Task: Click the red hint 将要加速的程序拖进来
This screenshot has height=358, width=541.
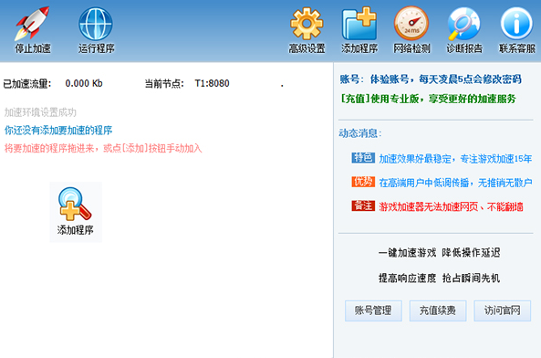Action: coord(103,149)
